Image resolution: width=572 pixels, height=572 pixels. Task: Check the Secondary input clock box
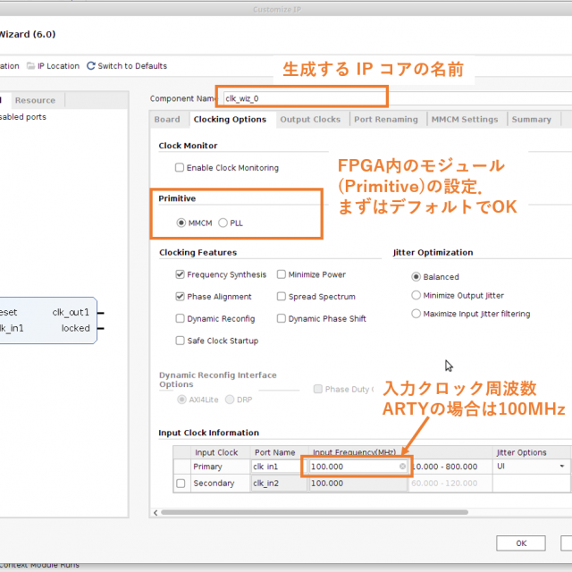181,484
